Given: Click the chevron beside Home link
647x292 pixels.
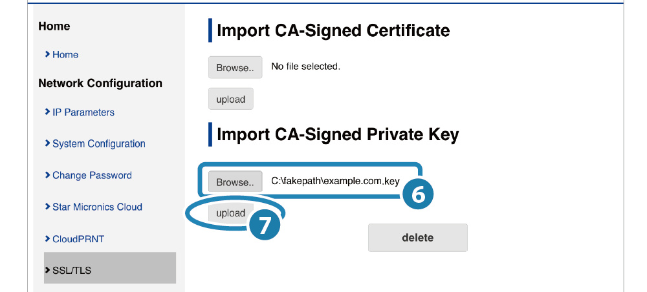Looking at the screenshot, I should coord(47,54).
